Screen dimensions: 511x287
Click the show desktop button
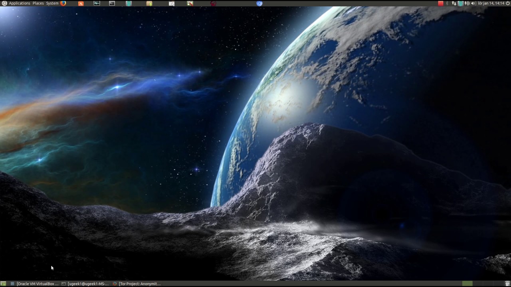click(x=4, y=284)
